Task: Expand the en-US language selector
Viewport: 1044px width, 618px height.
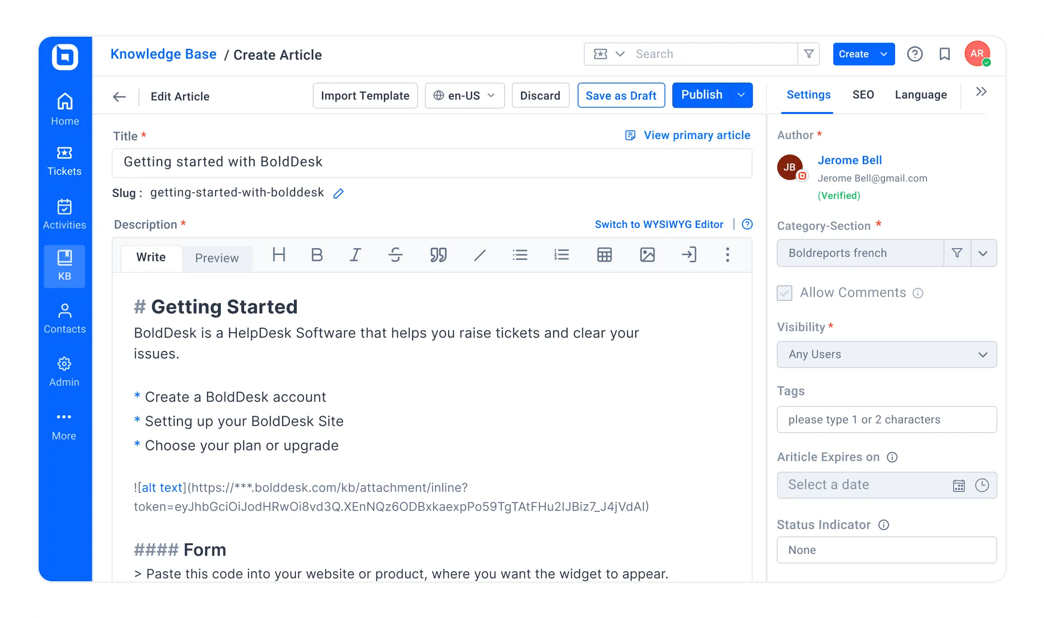Action: click(491, 96)
